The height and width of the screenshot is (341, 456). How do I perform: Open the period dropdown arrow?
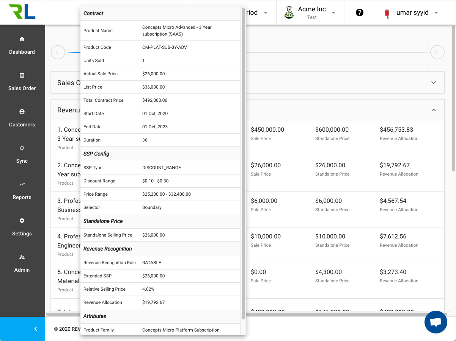[x=266, y=12]
